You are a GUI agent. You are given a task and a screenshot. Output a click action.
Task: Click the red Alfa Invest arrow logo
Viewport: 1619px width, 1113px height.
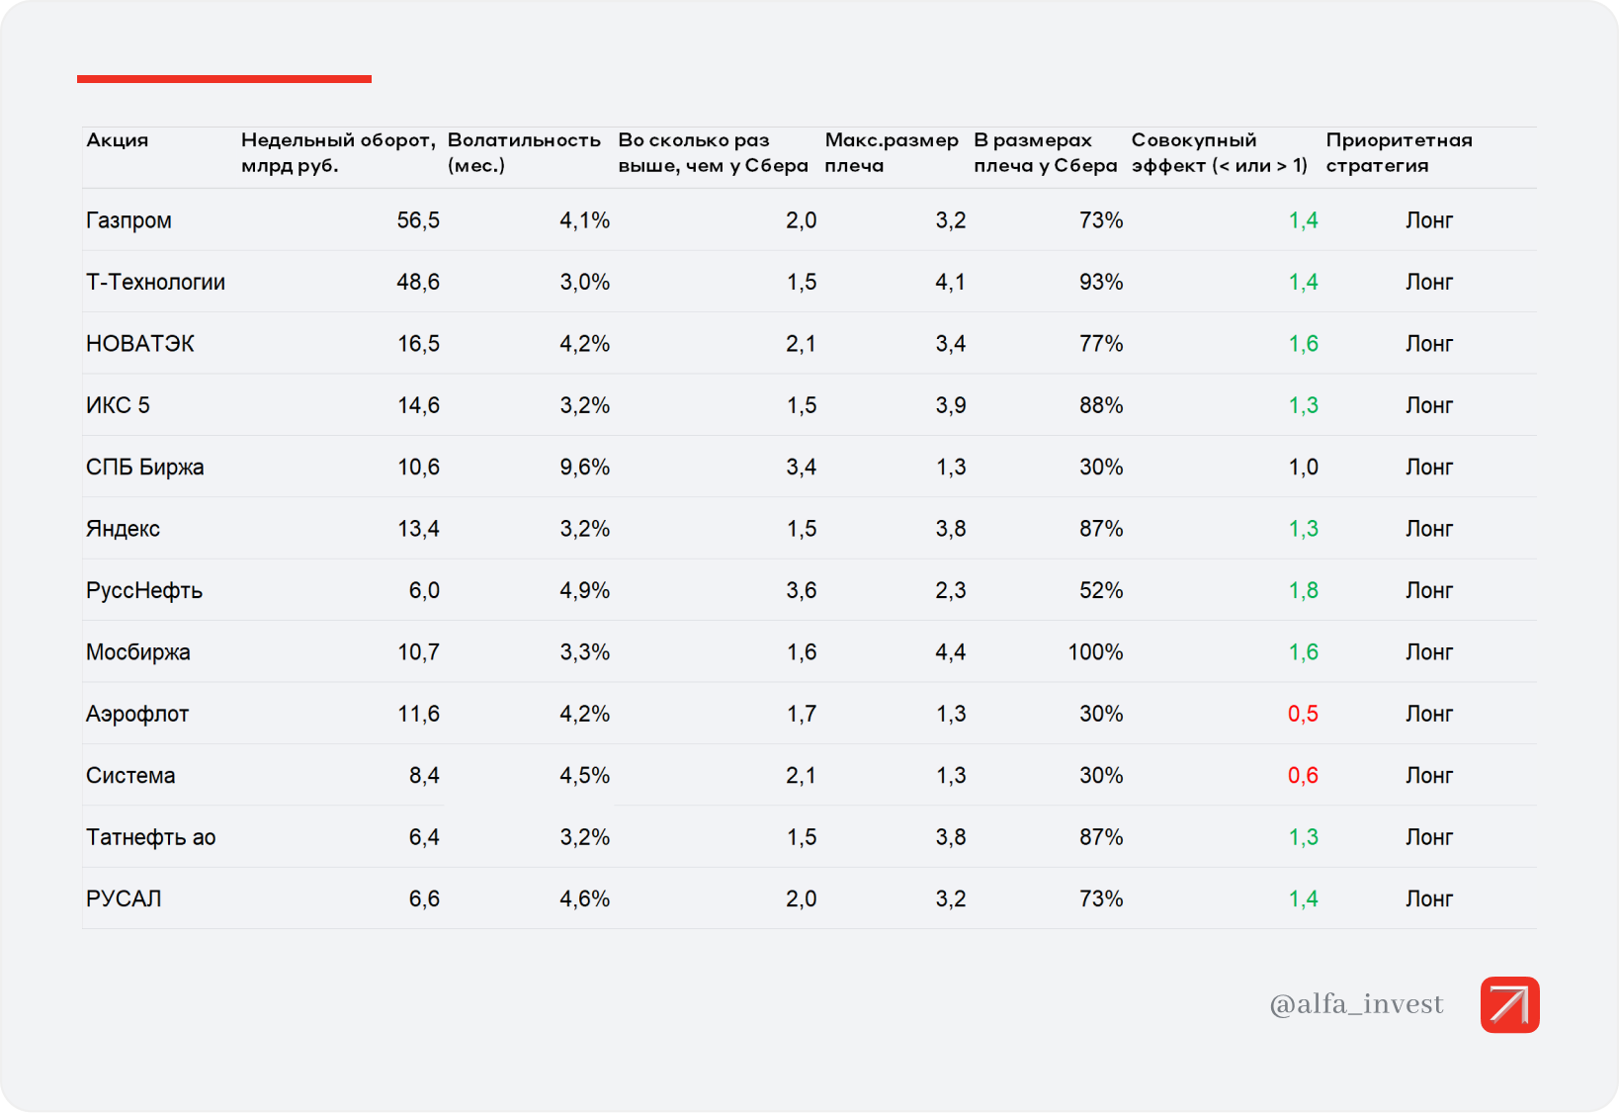pyautogui.click(x=1509, y=1004)
